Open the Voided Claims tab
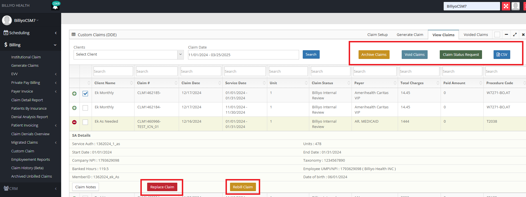Viewport: 526px width, 197px height. 476,35
